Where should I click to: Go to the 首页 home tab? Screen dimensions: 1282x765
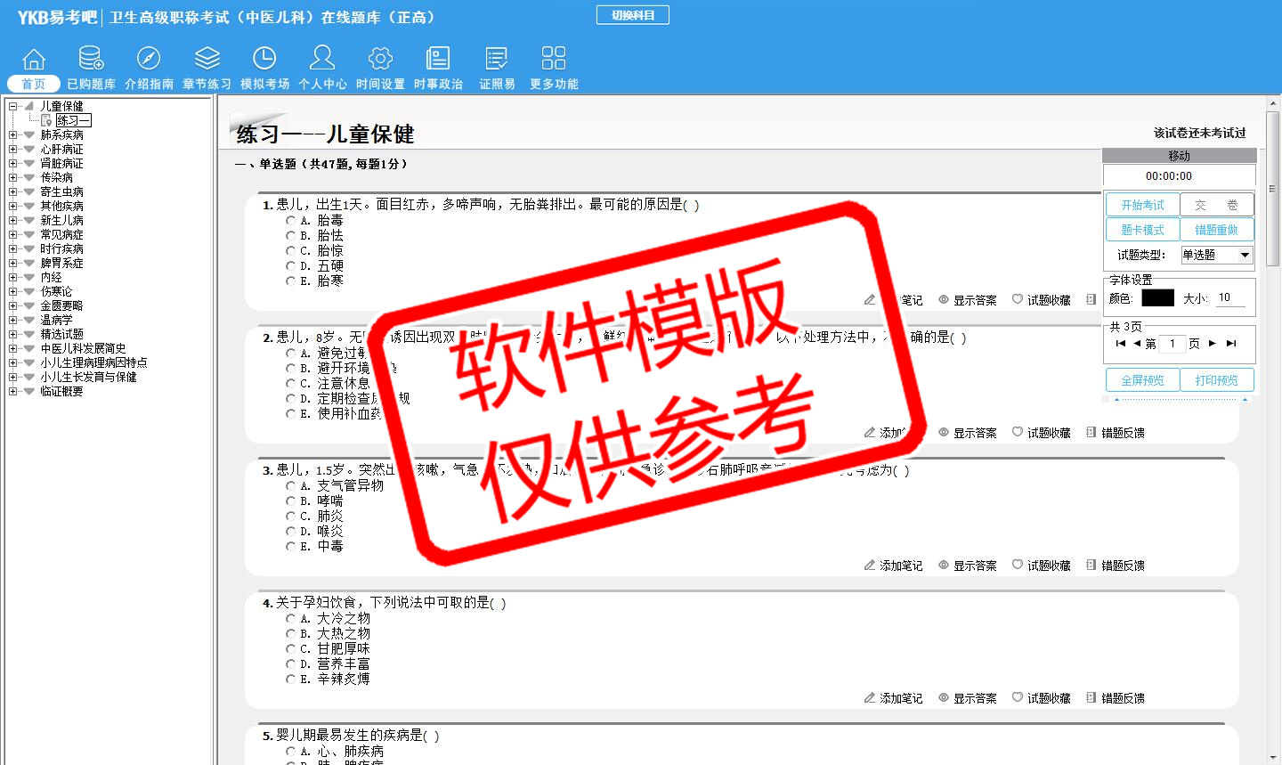pos(34,83)
